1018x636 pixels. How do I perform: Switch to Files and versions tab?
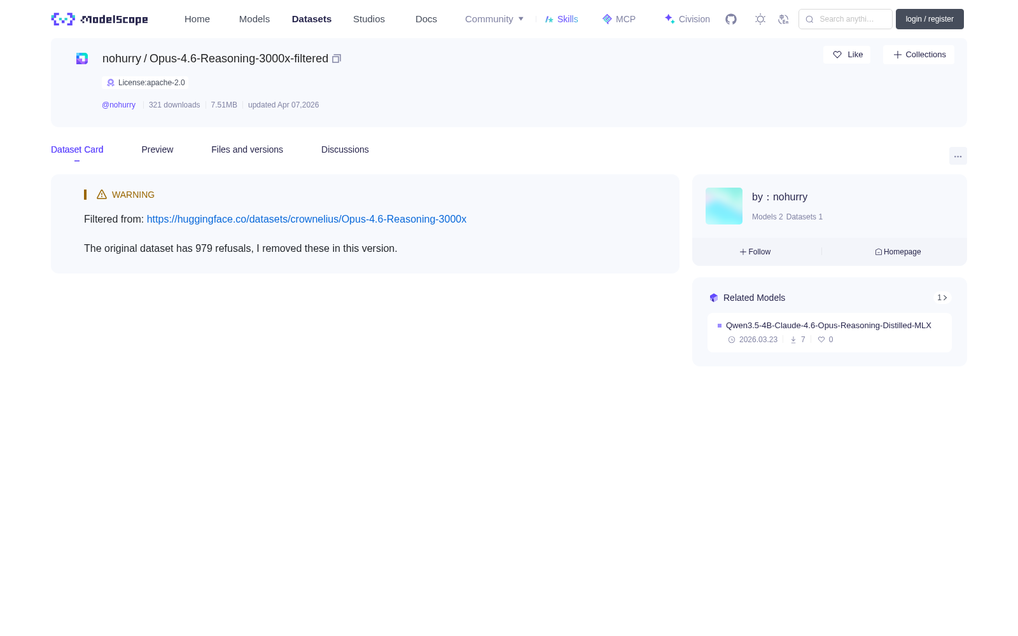click(247, 149)
